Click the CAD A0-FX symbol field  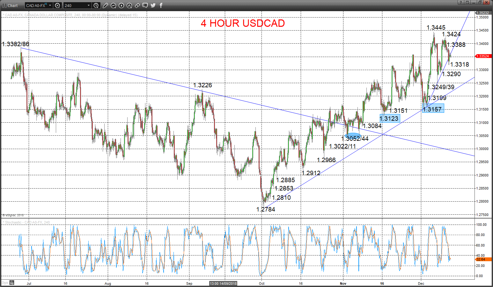(39, 5)
